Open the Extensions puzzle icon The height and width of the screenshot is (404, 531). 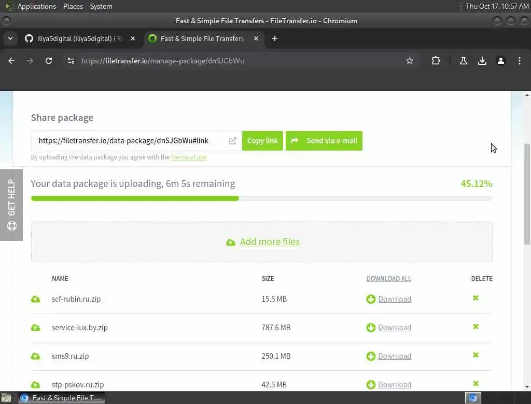click(x=436, y=61)
